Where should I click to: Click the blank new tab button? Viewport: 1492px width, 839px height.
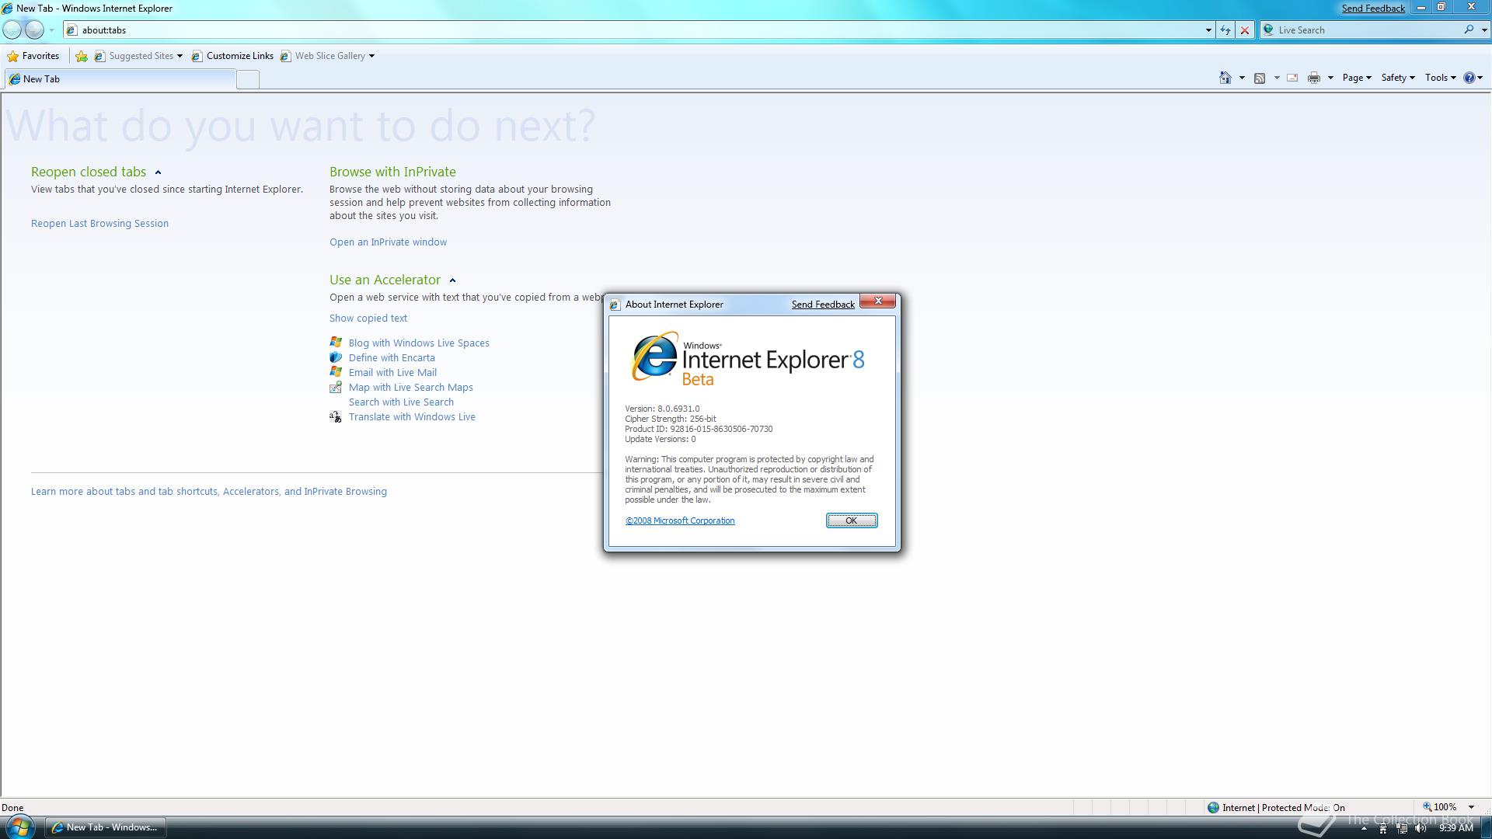point(248,79)
